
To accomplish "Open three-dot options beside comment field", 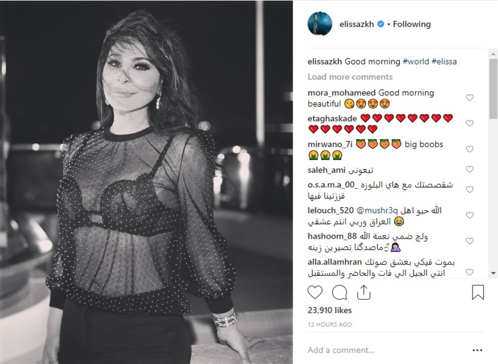I will (478, 350).
